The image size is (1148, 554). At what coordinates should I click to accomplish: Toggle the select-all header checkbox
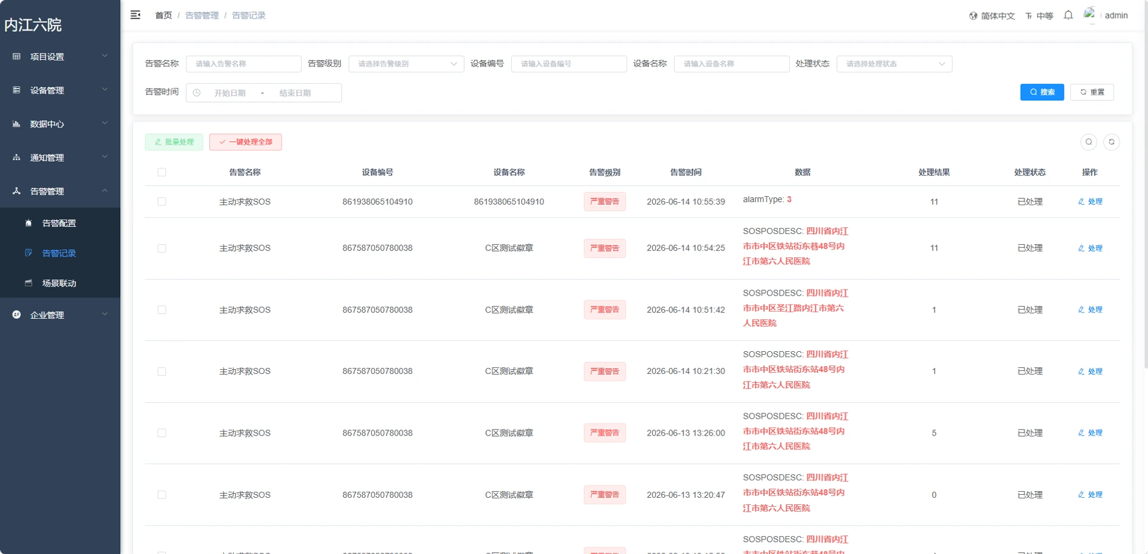click(161, 172)
